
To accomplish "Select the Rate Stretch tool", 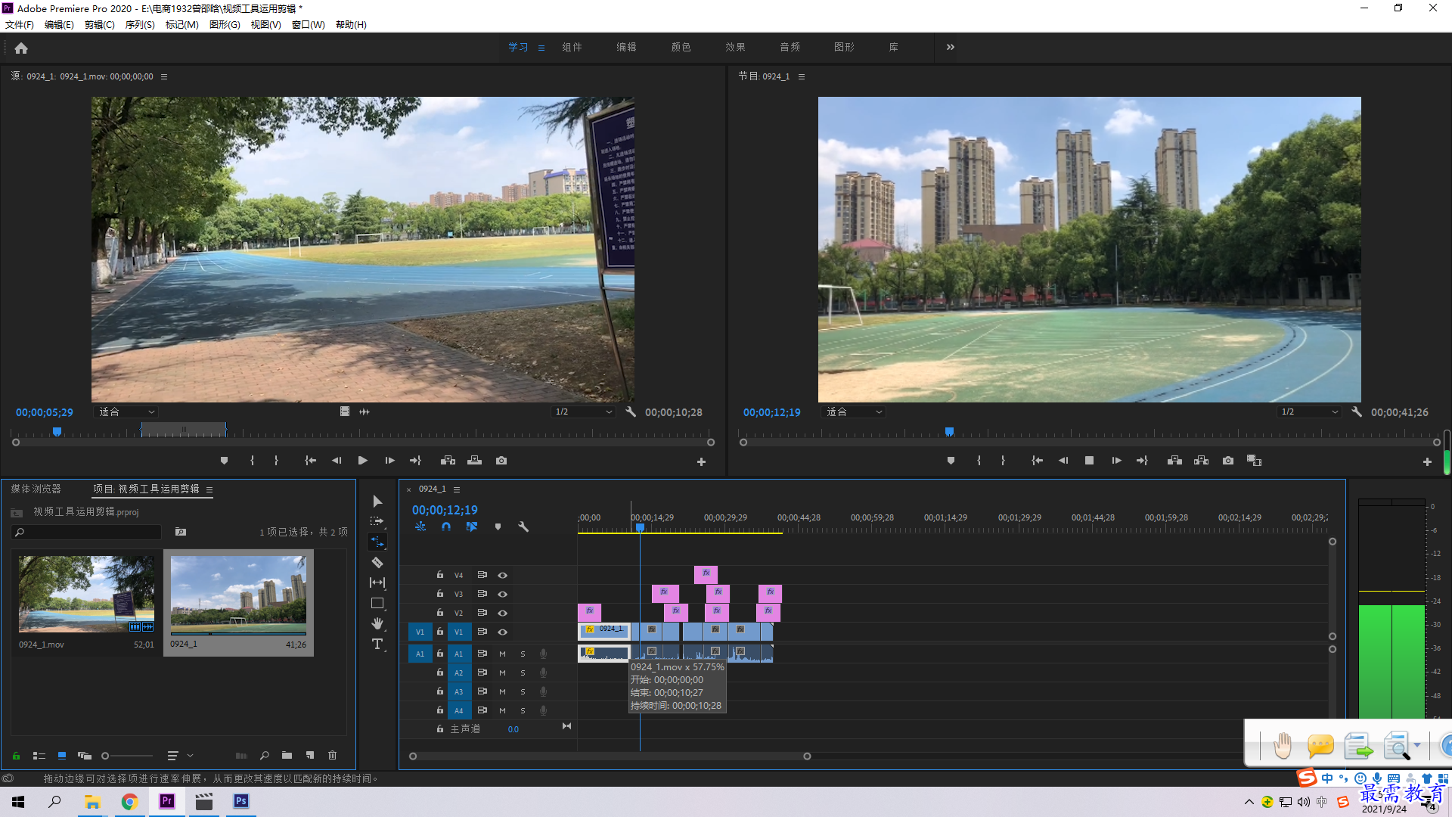I will pos(377,542).
